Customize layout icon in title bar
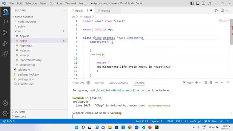Screen dimensions: 233x131 click(x=209, y=3)
